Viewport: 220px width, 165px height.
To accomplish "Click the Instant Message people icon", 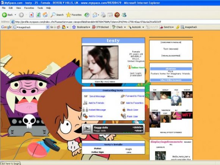I will coord(85,110).
